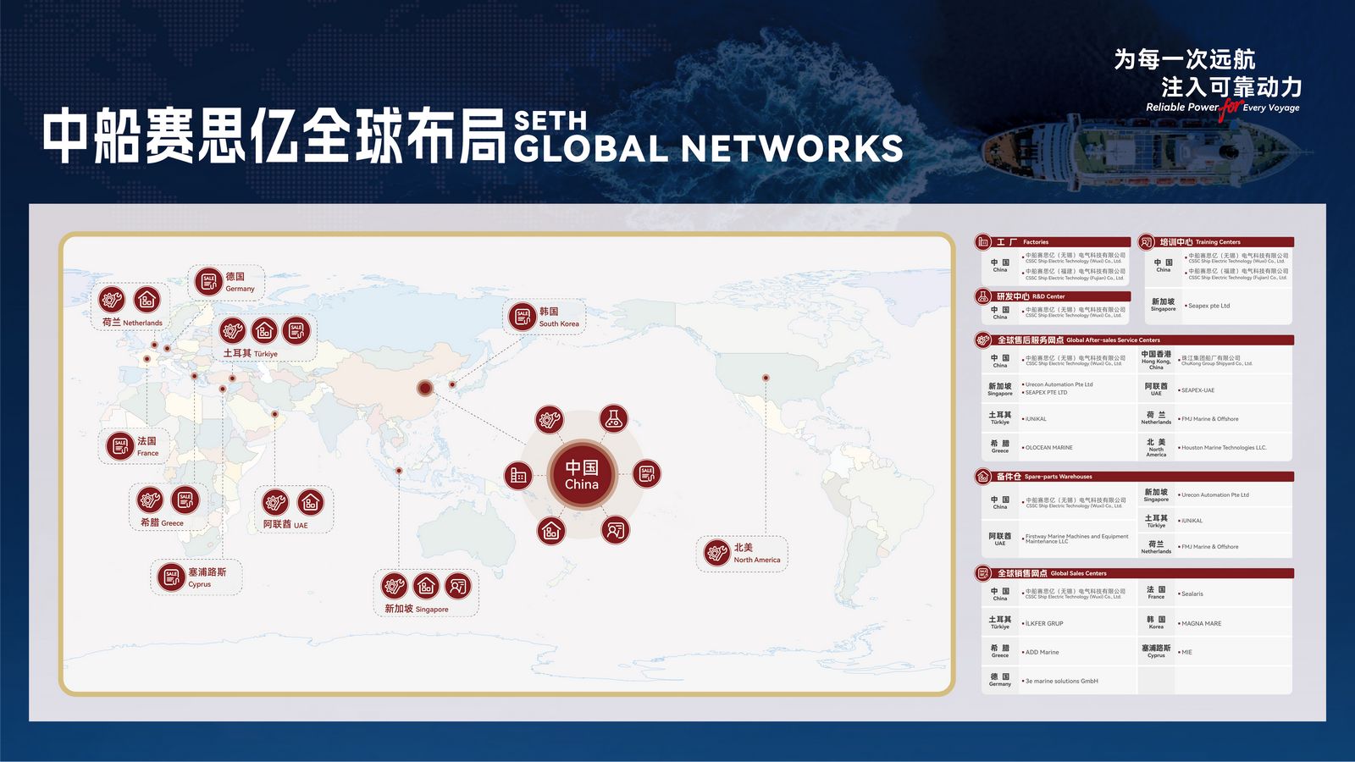Click the gear-wrench service icon in Türkiye box
The image size is (1355, 762).
(x=233, y=330)
